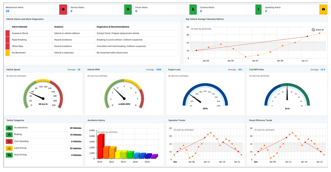The image size is (331, 172).
Task: Click the yellow Lane Driving icon
Action: [x=9, y=148]
